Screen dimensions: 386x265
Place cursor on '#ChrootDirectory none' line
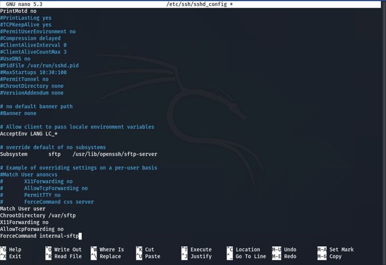32,86
